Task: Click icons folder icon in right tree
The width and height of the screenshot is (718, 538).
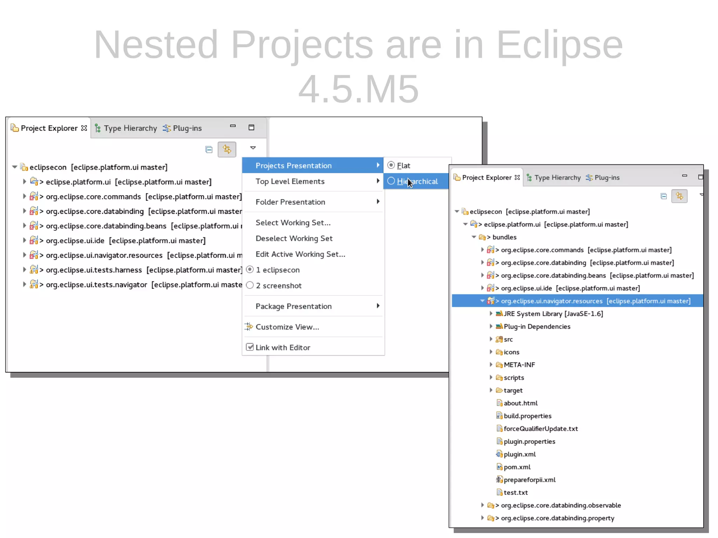Action: click(499, 352)
